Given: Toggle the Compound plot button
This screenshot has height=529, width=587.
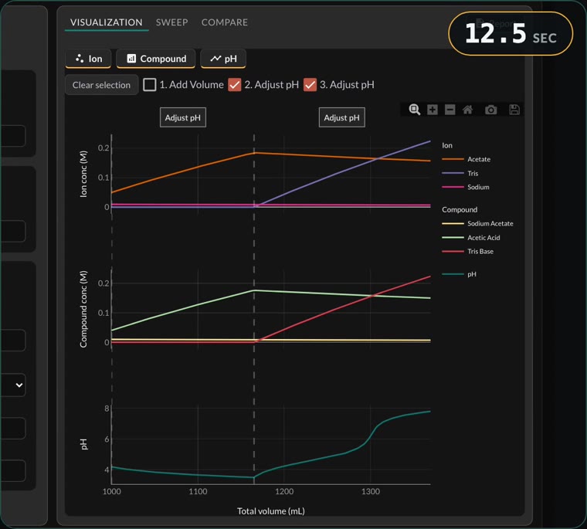Looking at the screenshot, I should coord(156,59).
